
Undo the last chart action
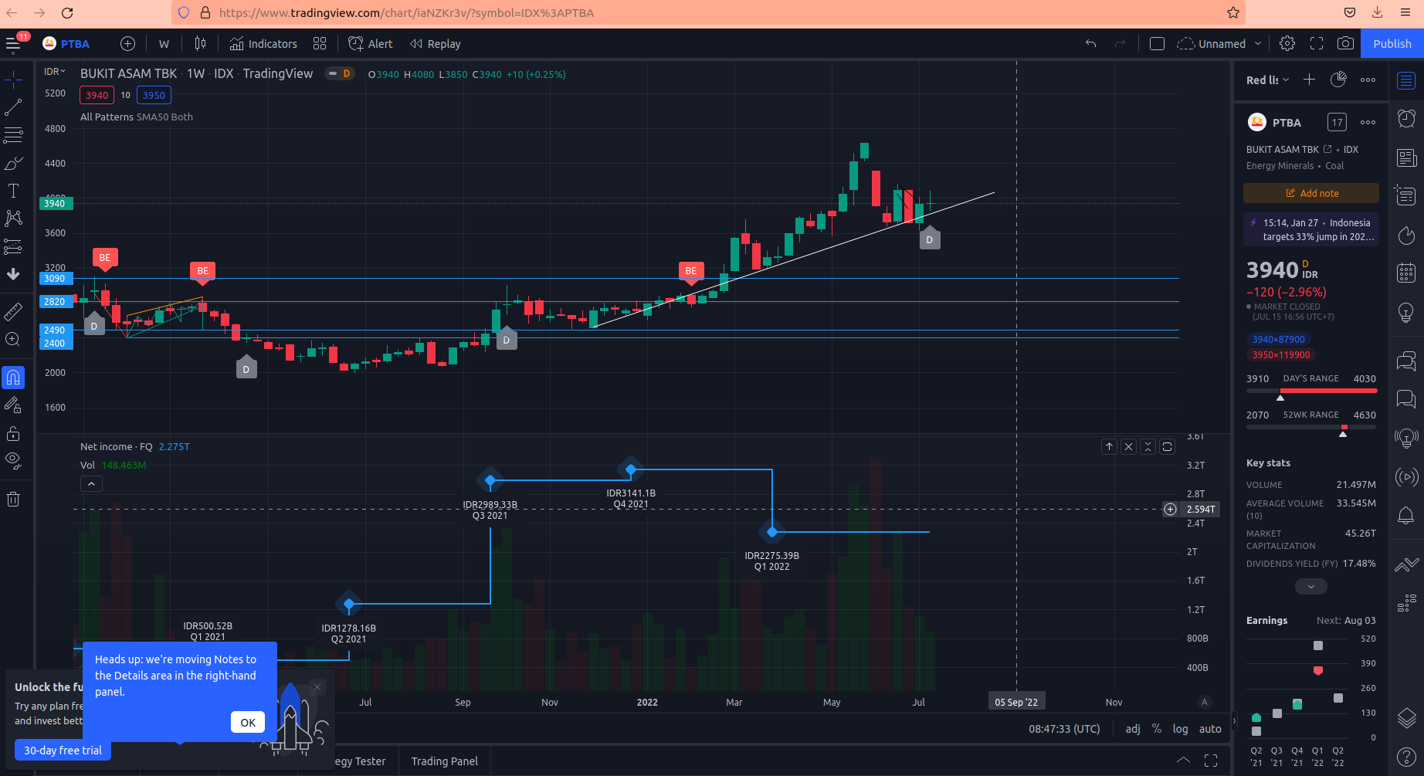(1090, 44)
